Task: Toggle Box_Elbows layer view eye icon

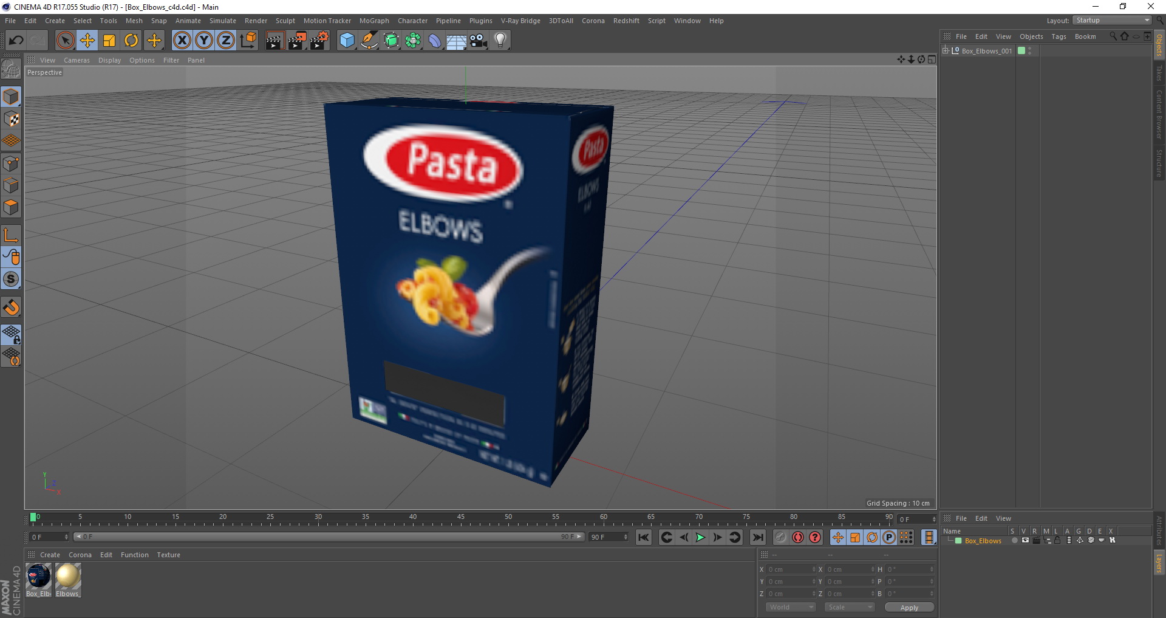Action: tap(1025, 540)
